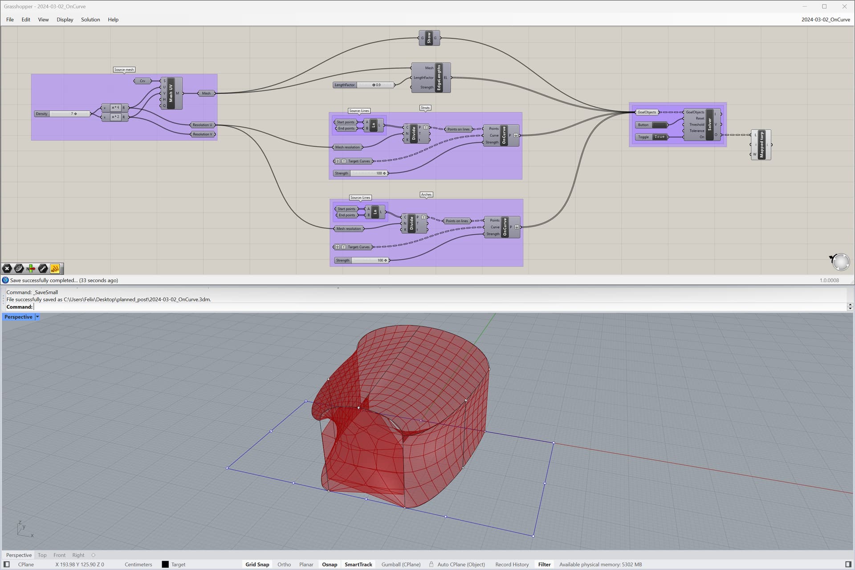Viewport: 855px width, 570px height.
Task: Click Record History in the status bar
Action: pos(512,564)
